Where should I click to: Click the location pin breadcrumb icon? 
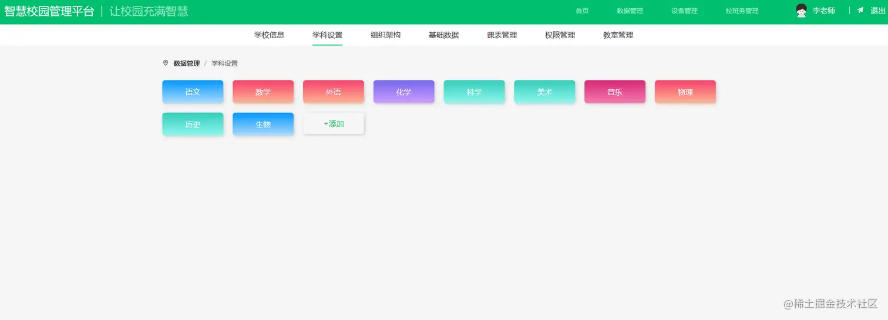(x=166, y=63)
